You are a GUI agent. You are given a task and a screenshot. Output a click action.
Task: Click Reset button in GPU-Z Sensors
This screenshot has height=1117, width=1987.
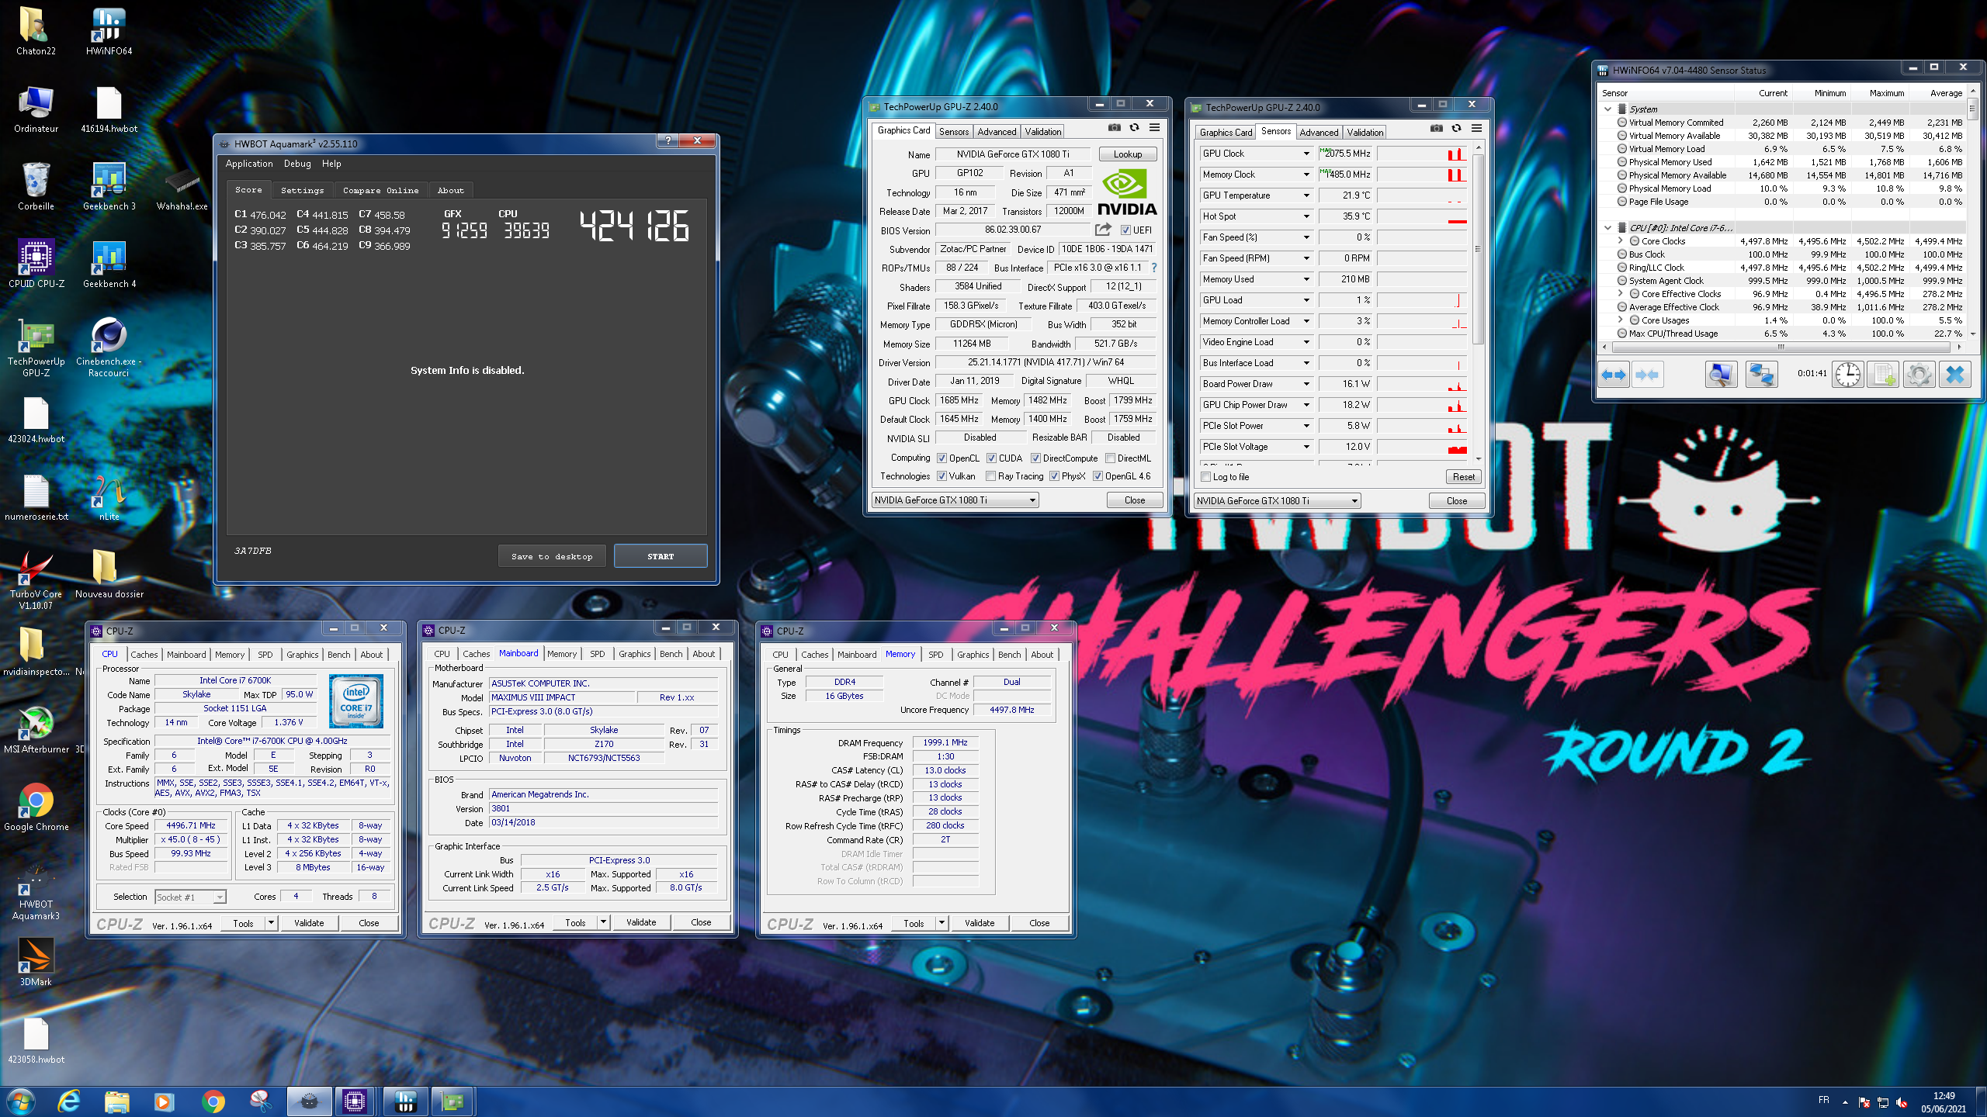(1463, 477)
